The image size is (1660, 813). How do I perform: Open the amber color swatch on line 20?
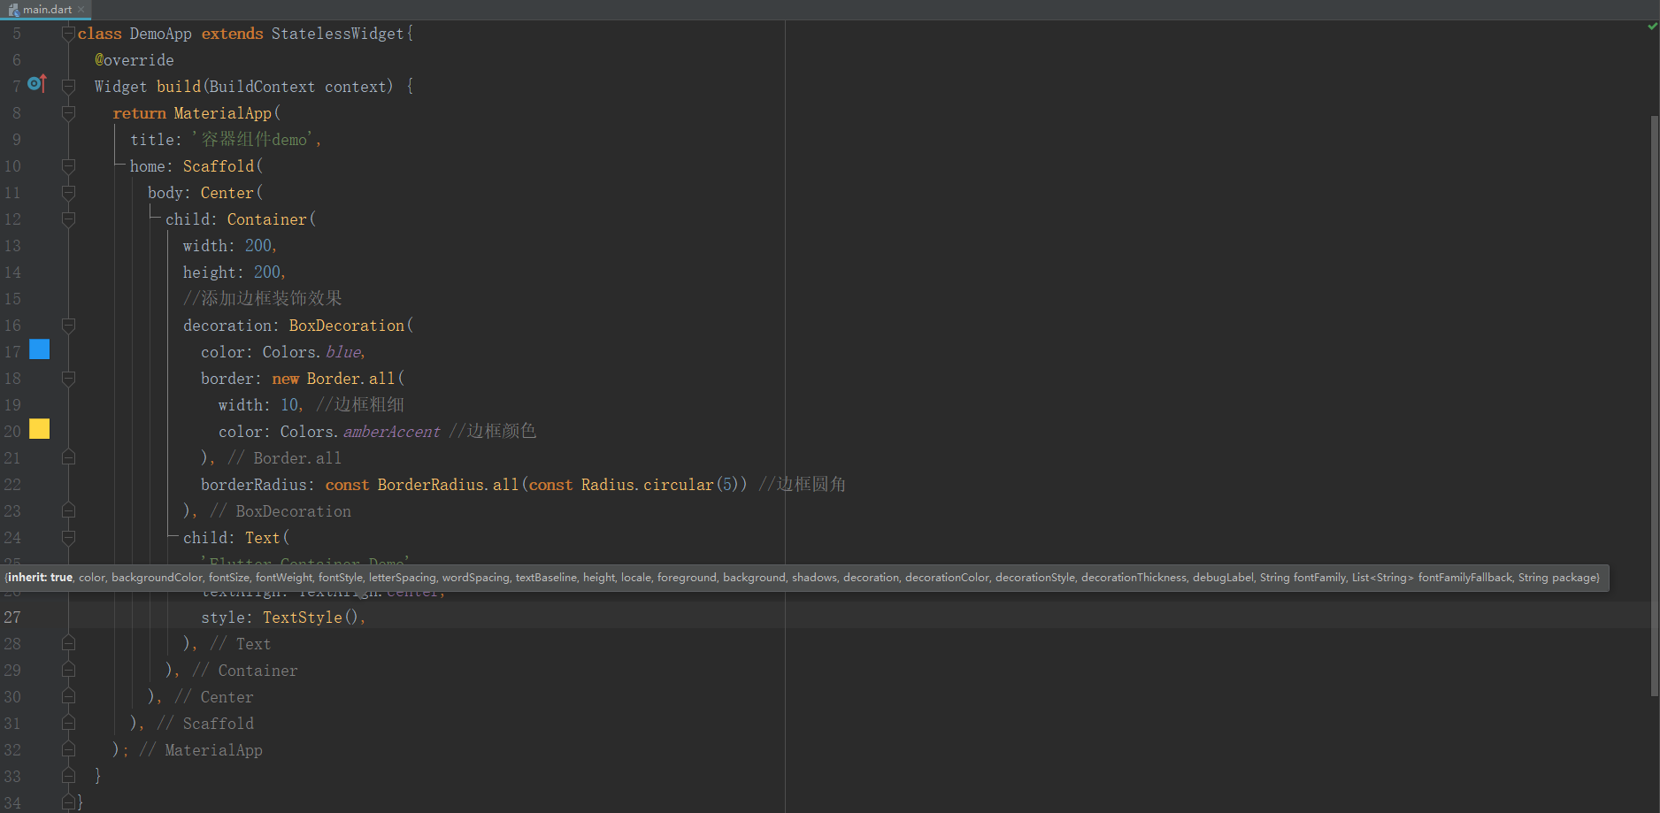40,429
